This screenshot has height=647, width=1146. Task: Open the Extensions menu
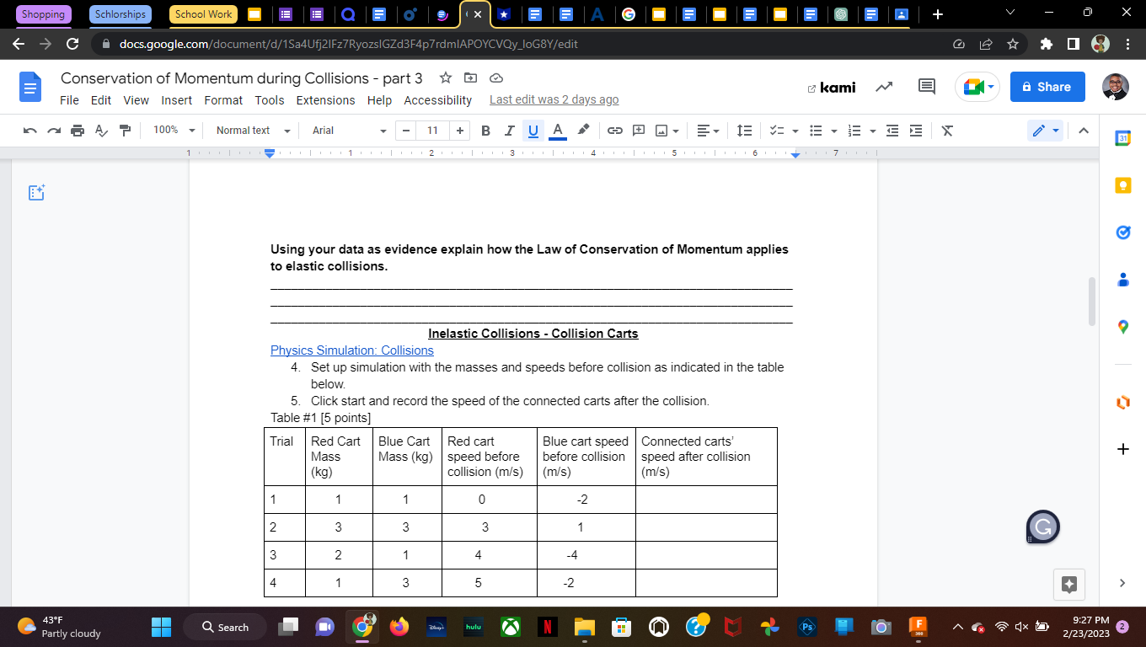coord(325,100)
